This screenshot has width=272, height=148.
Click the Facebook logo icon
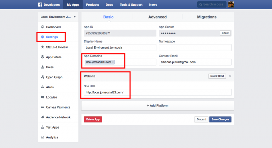coord(40,5)
